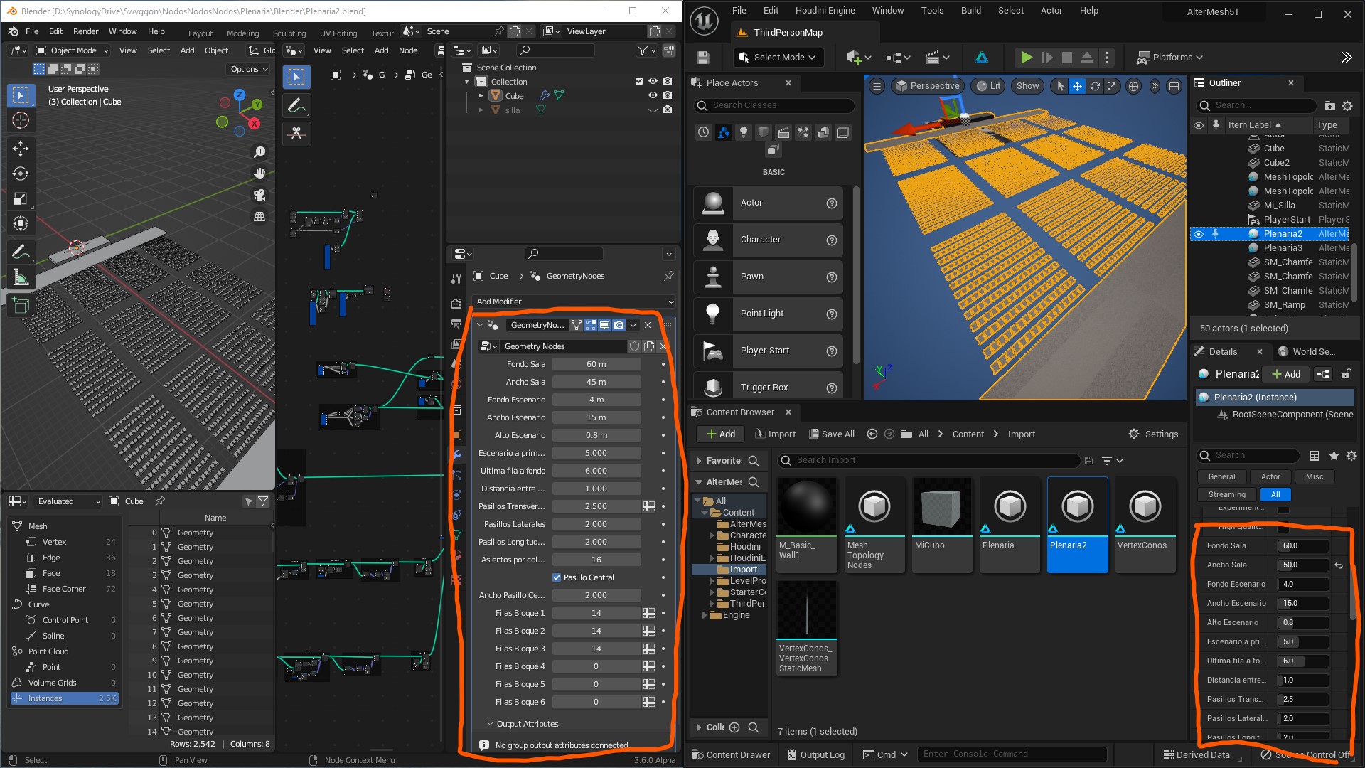This screenshot has width=1365, height=768.
Task: Pin the GeometryNodes properties panel
Action: pyautogui.click(x=668, y=276)
